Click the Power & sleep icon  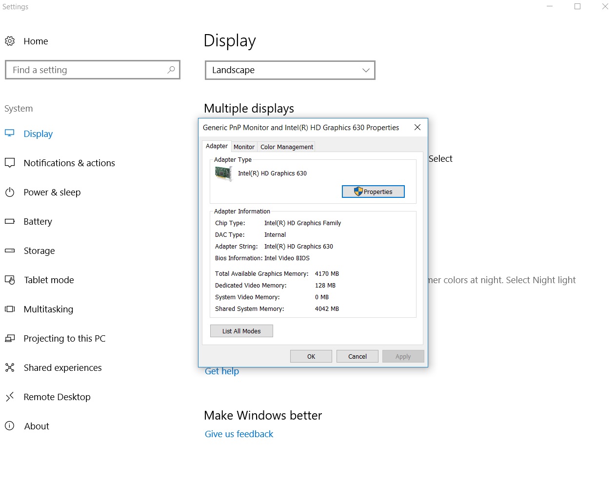10,192
